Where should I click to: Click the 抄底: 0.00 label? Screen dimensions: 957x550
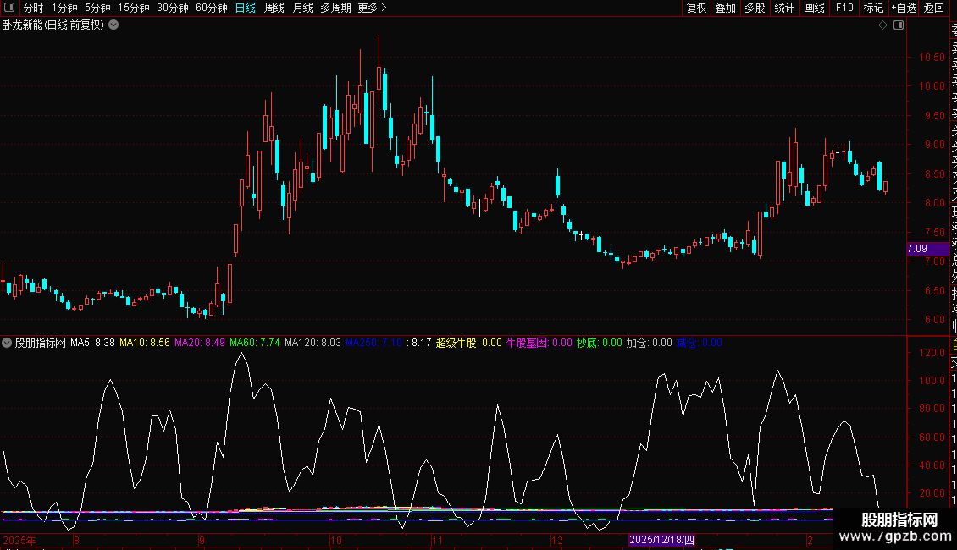(600, 343)
